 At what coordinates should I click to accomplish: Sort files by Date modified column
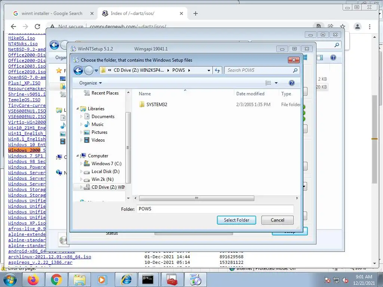click(250, 94)
